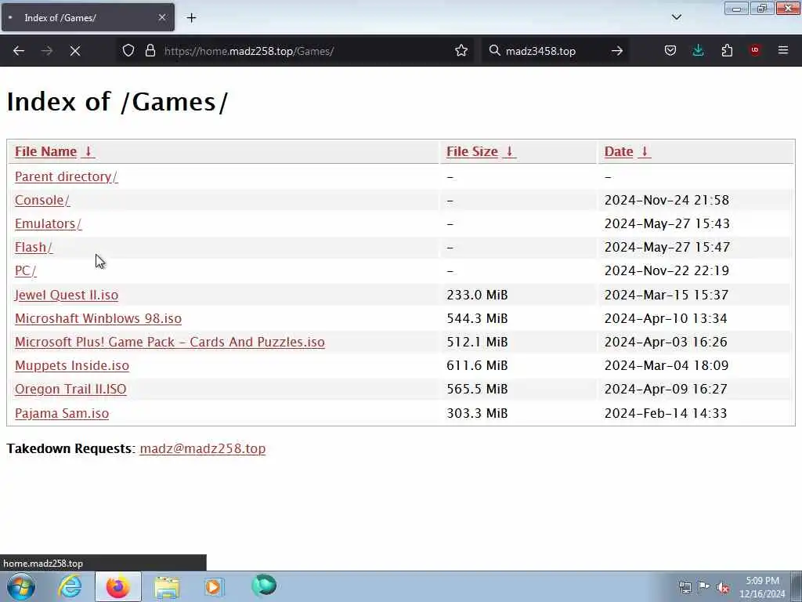
Task: Open the Downloads panel
Action: coord(698,51)
